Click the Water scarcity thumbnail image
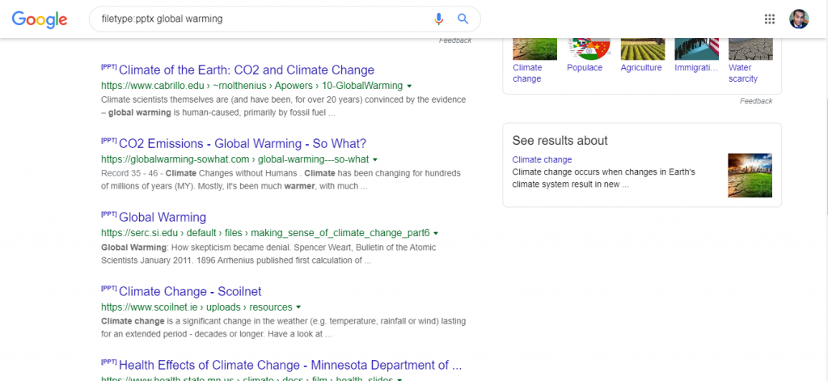This screenshot has width=828, height=381. [750, 49]
